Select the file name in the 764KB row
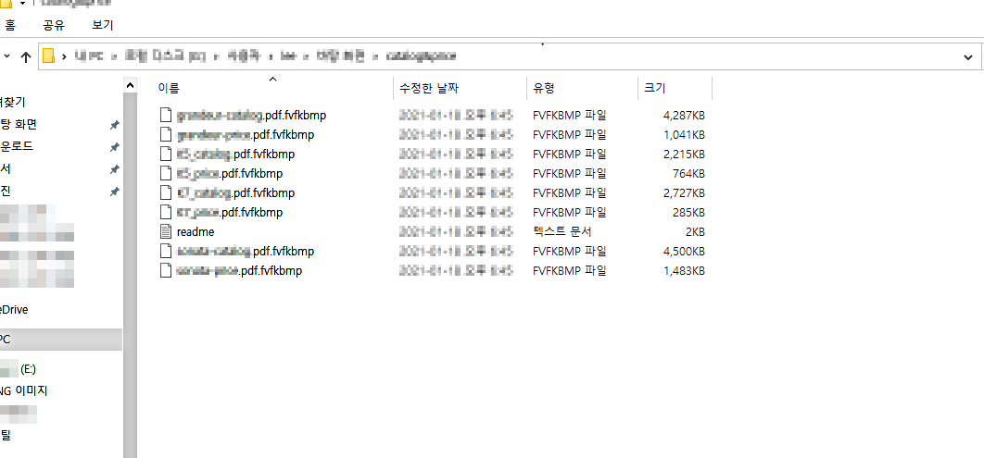984x458 pixels. (230, 174)
